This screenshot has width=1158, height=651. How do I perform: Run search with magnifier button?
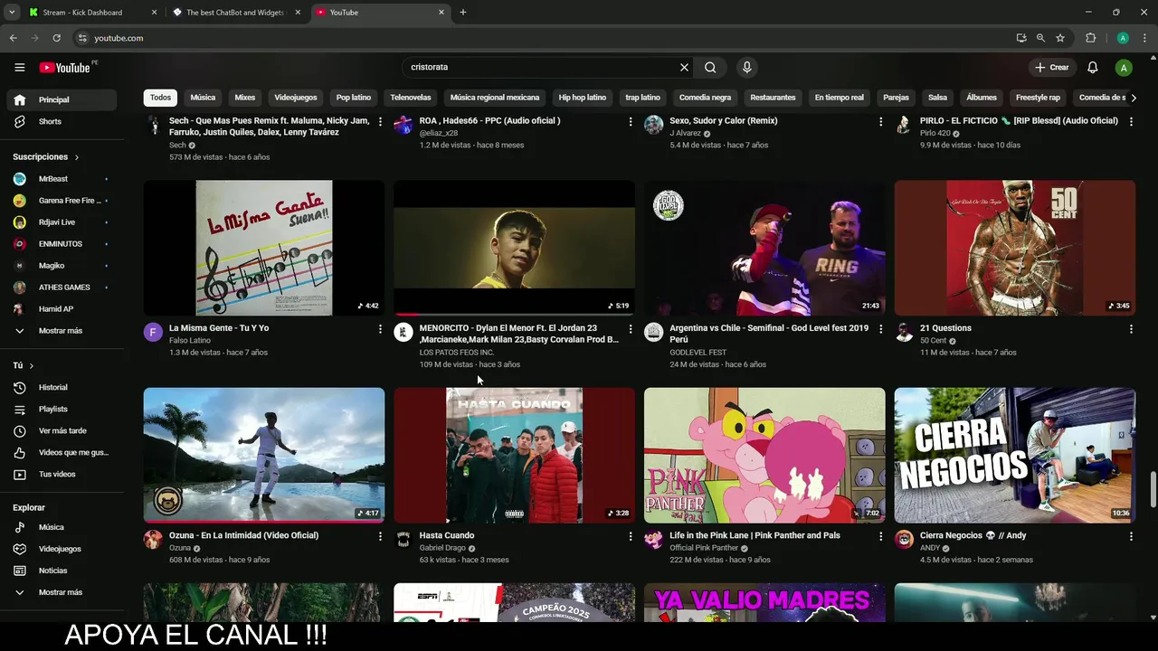click(710, 67)
